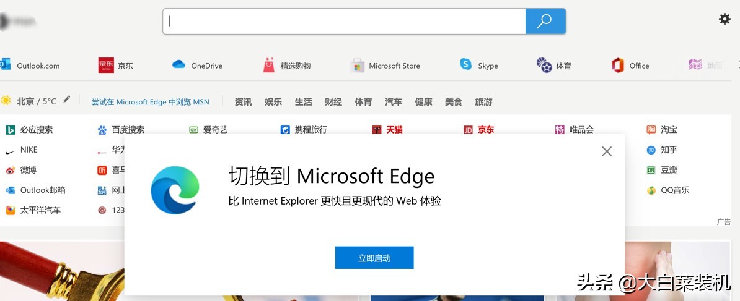Open the settings gear icon
This screenshot has height=301, width=740.
pos(724,19)
